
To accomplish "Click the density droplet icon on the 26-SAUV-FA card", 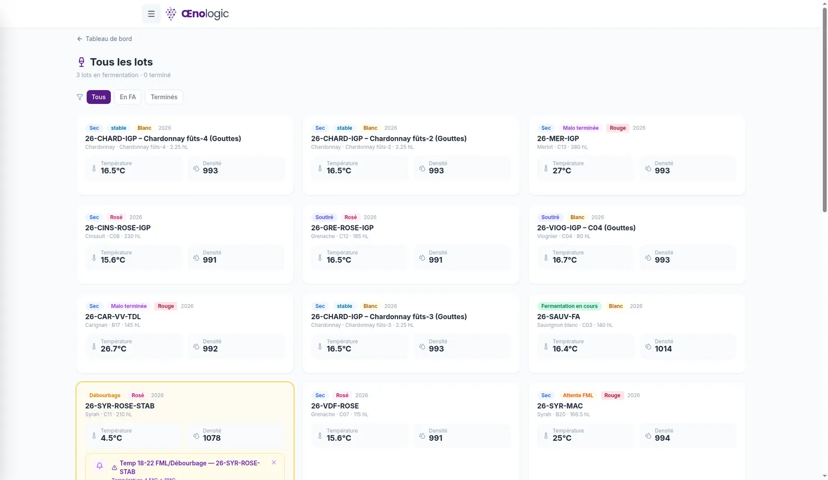I will coord(648,347).
